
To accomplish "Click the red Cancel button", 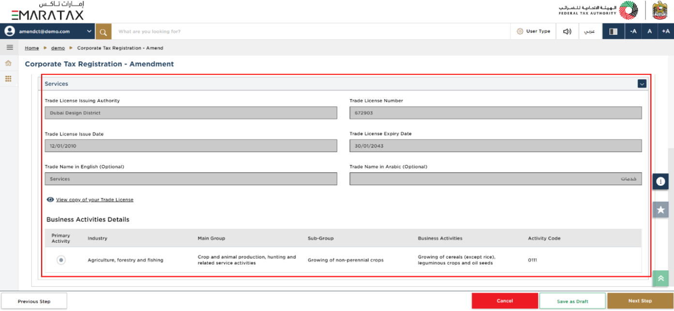I will coord(505,301).
